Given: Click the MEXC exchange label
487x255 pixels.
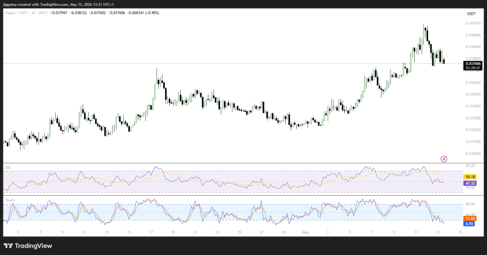Looking at the screenshot, I should (x=43, y=13).
